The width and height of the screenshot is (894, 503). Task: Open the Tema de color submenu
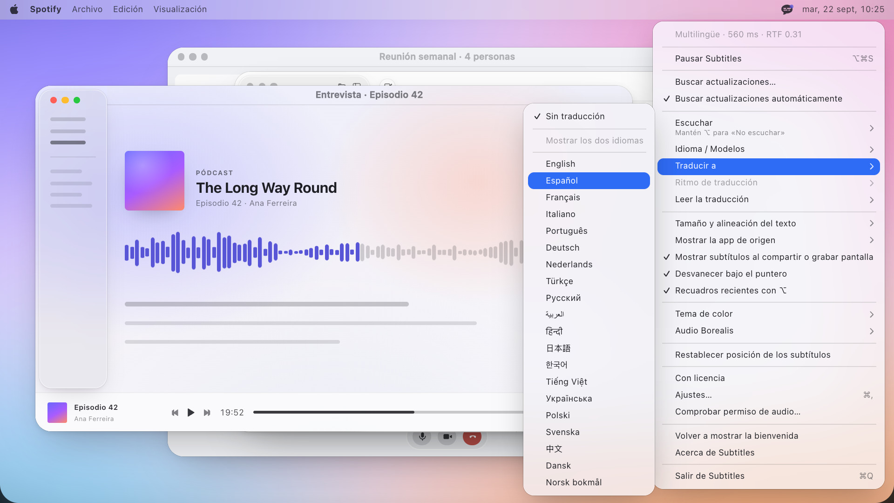tap(769, 314)
